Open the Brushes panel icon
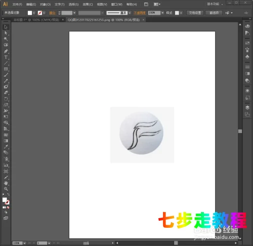This screenshot has height=246, width=253. (x=247, y=50)
